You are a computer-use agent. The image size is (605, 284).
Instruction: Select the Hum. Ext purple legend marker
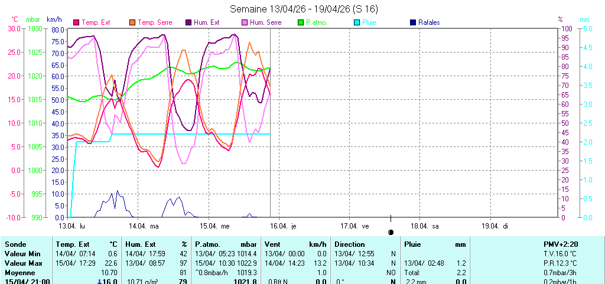coord(188,22)
